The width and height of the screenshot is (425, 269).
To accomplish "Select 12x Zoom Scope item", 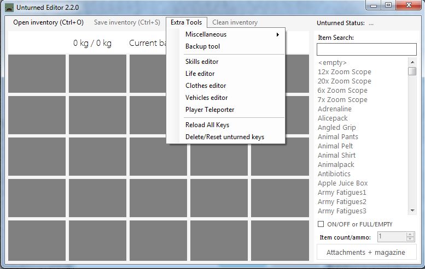I will pyautogui.click(x=345, y=72).
